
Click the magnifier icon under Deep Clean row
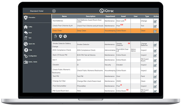pos(65,36)
